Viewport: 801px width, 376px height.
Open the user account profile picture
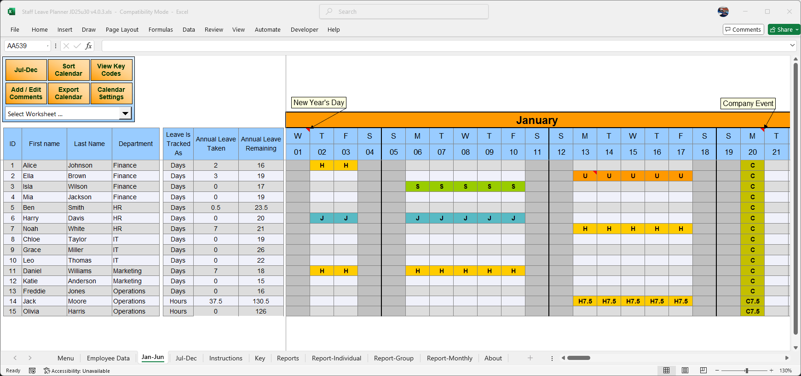click(723, 11)
